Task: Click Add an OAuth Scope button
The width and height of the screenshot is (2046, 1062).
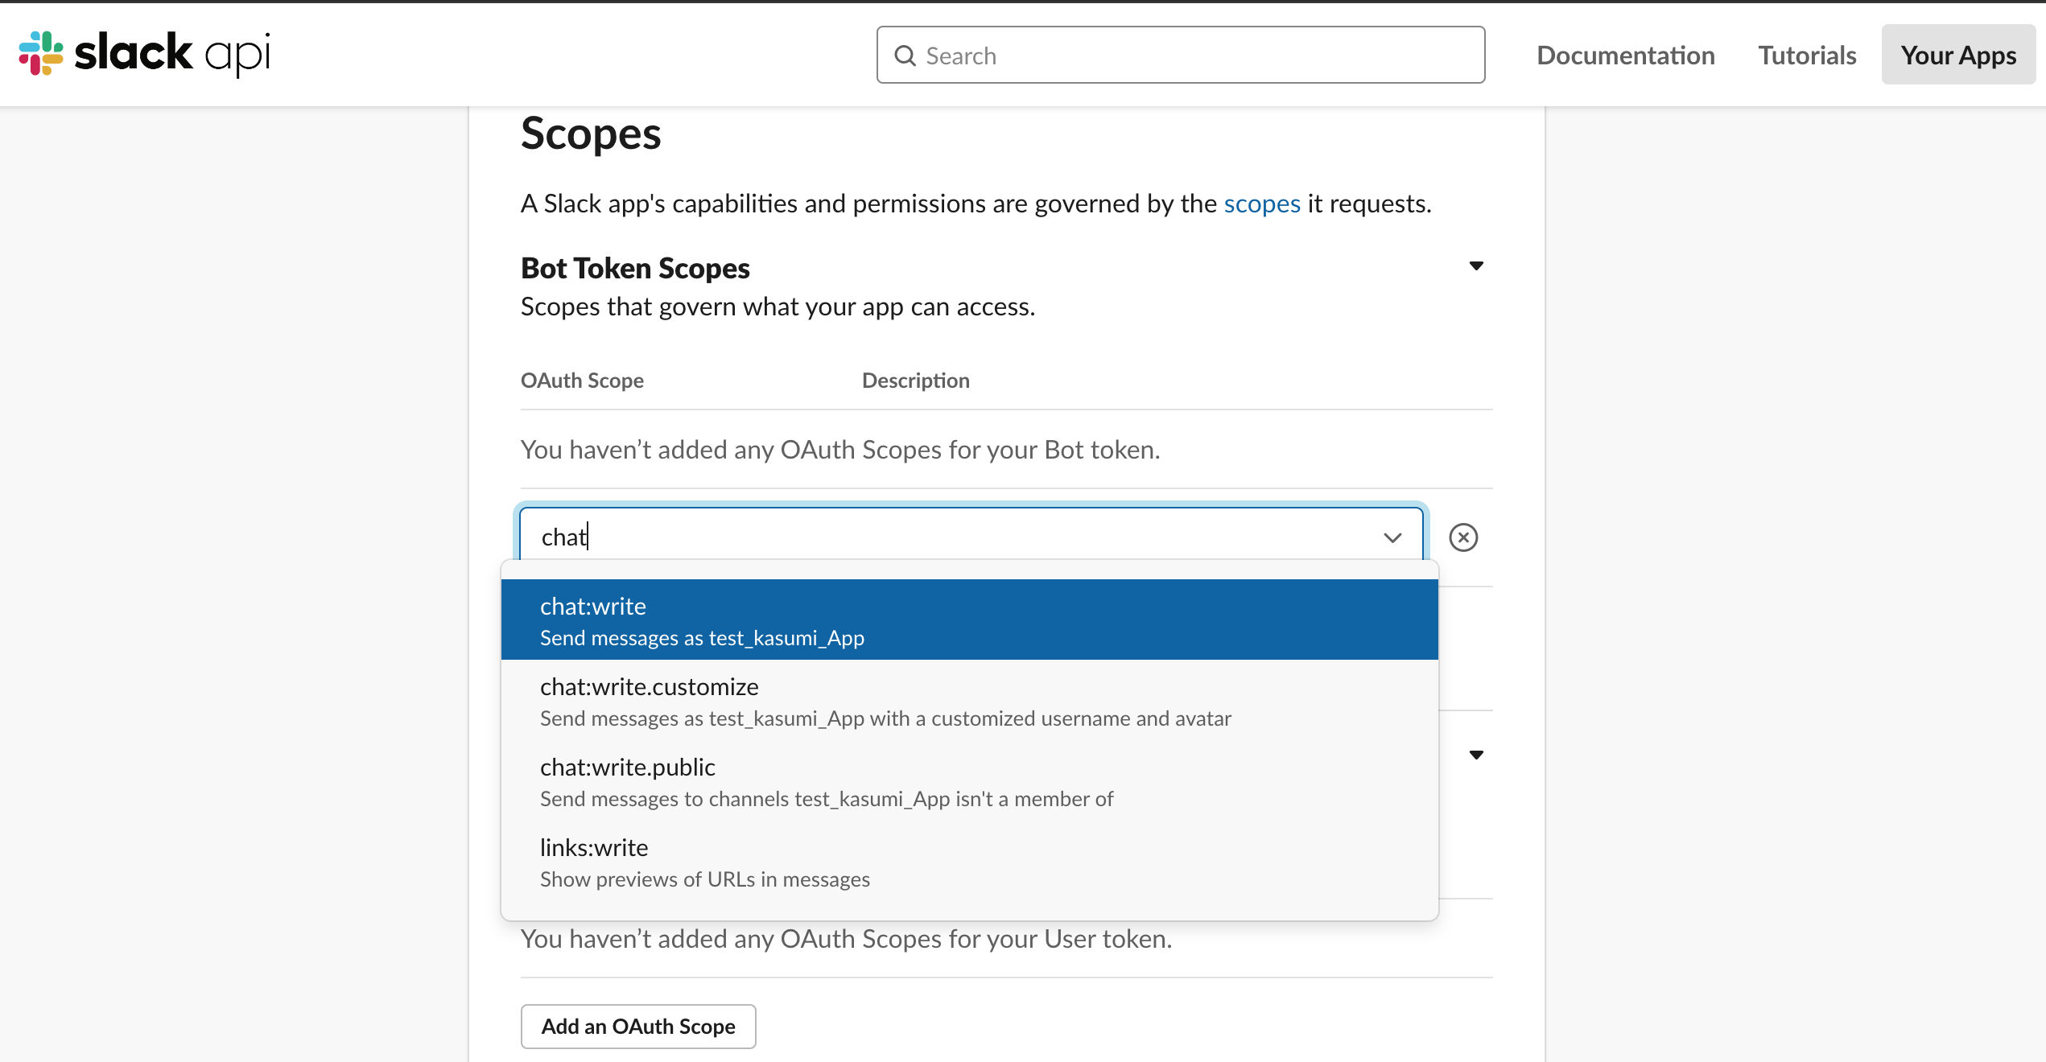Action: pos(638,1026)
